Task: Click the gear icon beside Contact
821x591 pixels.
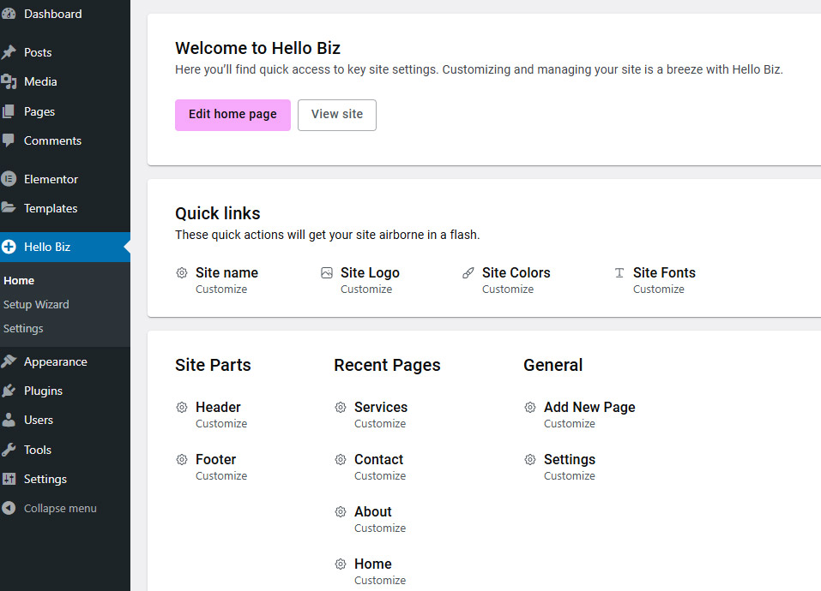Action: coord(341,459)
